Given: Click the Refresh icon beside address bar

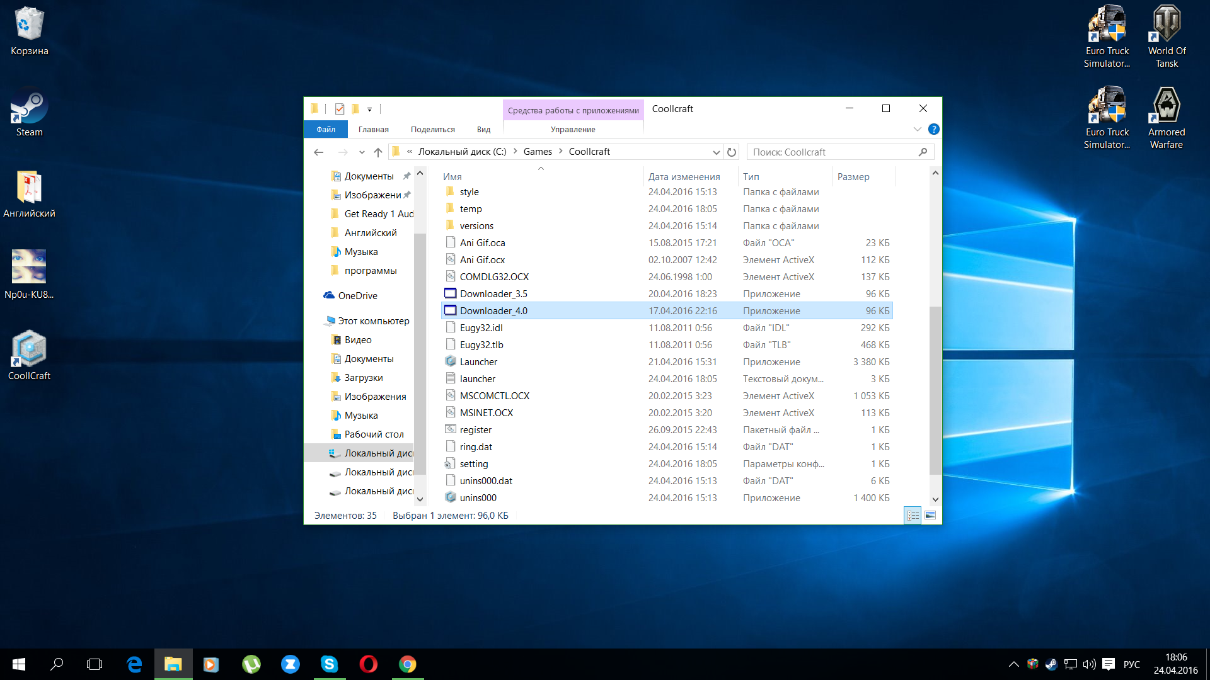Looking at the screenshot, I should [732, 152].
